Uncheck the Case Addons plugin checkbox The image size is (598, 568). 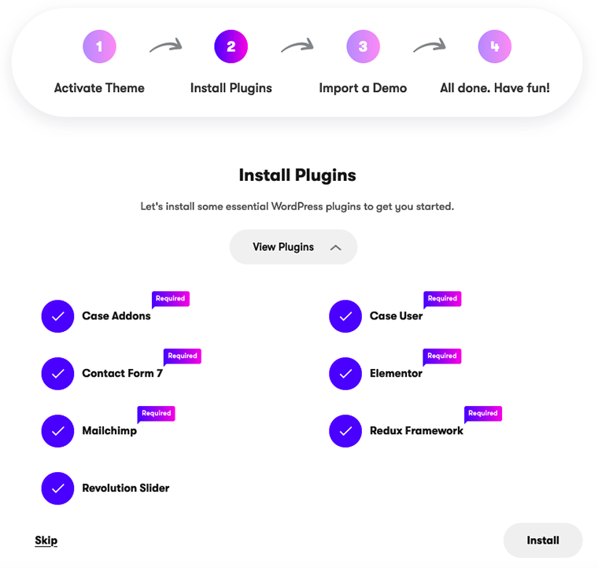(x=57, y=316)
